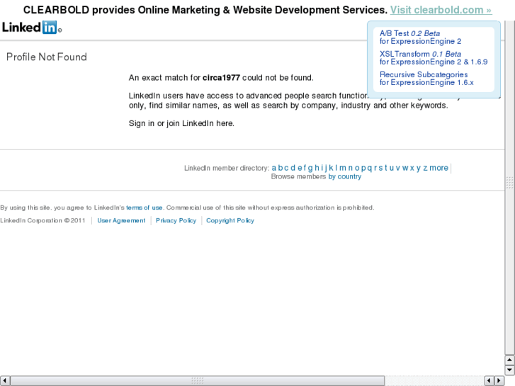Open A/B Test 0.2 Beta link

click(x=420, y=37)
